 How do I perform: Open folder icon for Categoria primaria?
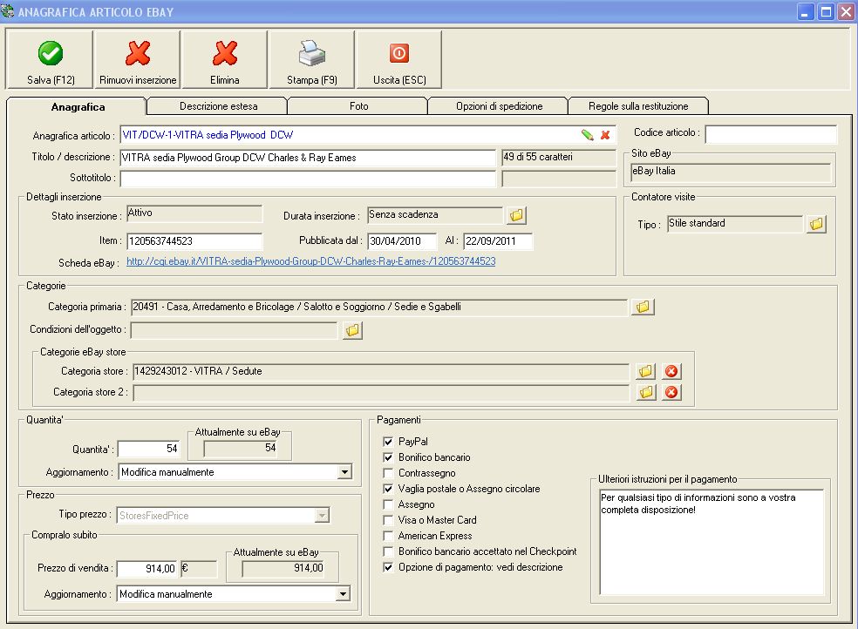643,308
